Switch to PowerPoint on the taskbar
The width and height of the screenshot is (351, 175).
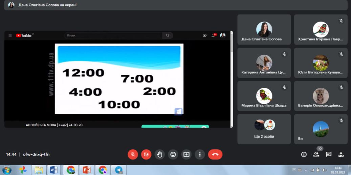(86, 170)
